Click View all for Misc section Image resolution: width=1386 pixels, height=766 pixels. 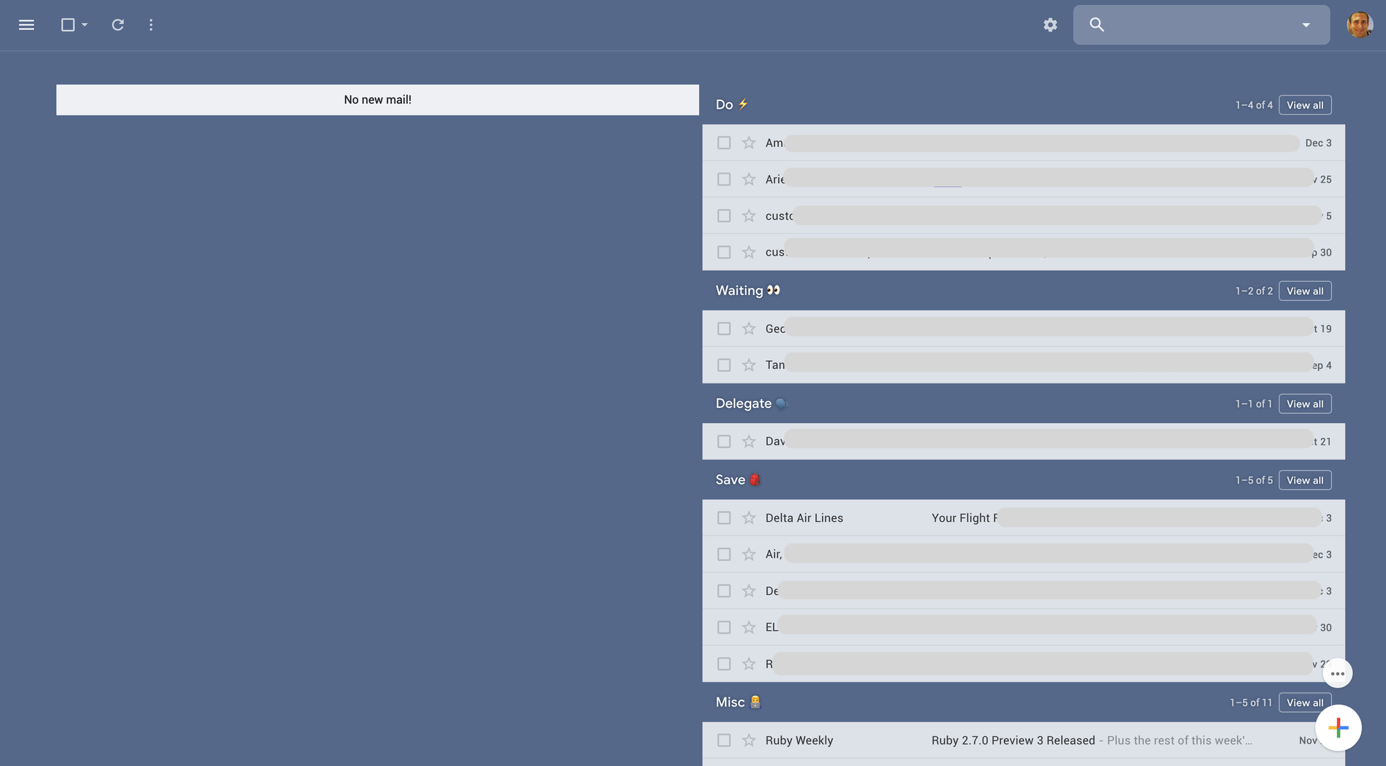click(1304, 702)
